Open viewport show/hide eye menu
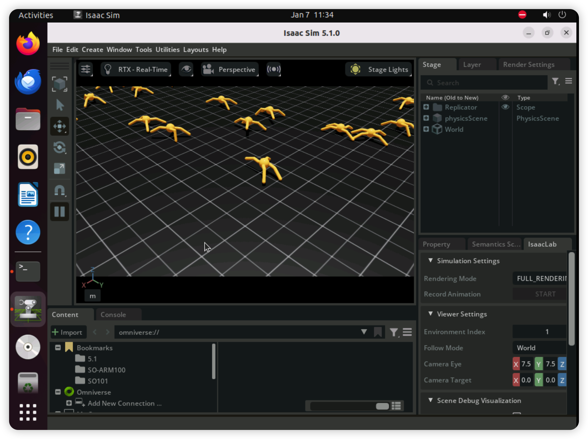Screen dimensions: 588x439 click(x=186, y=69)
